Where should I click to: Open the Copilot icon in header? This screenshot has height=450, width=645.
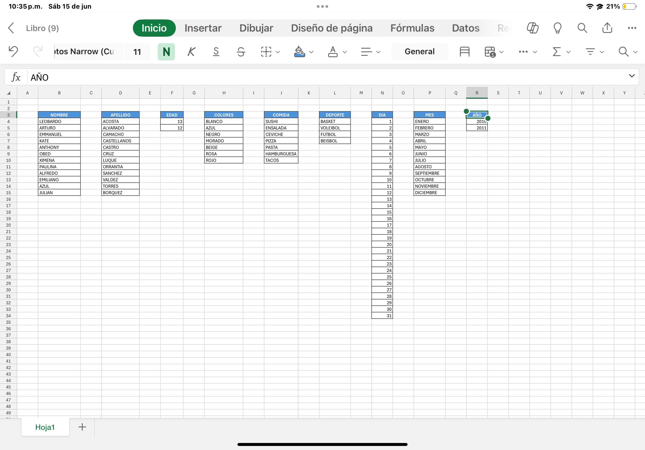pos(532,28)
